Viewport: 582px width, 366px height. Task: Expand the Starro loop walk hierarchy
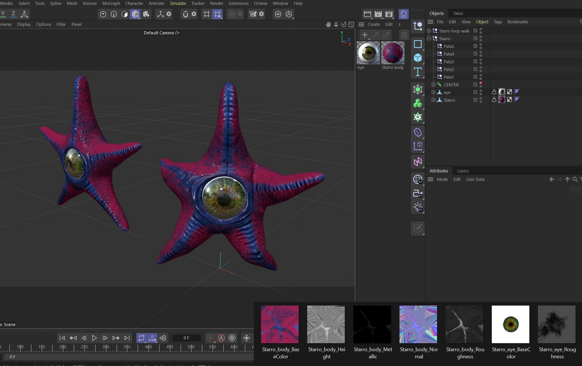(x=429, y=31)
